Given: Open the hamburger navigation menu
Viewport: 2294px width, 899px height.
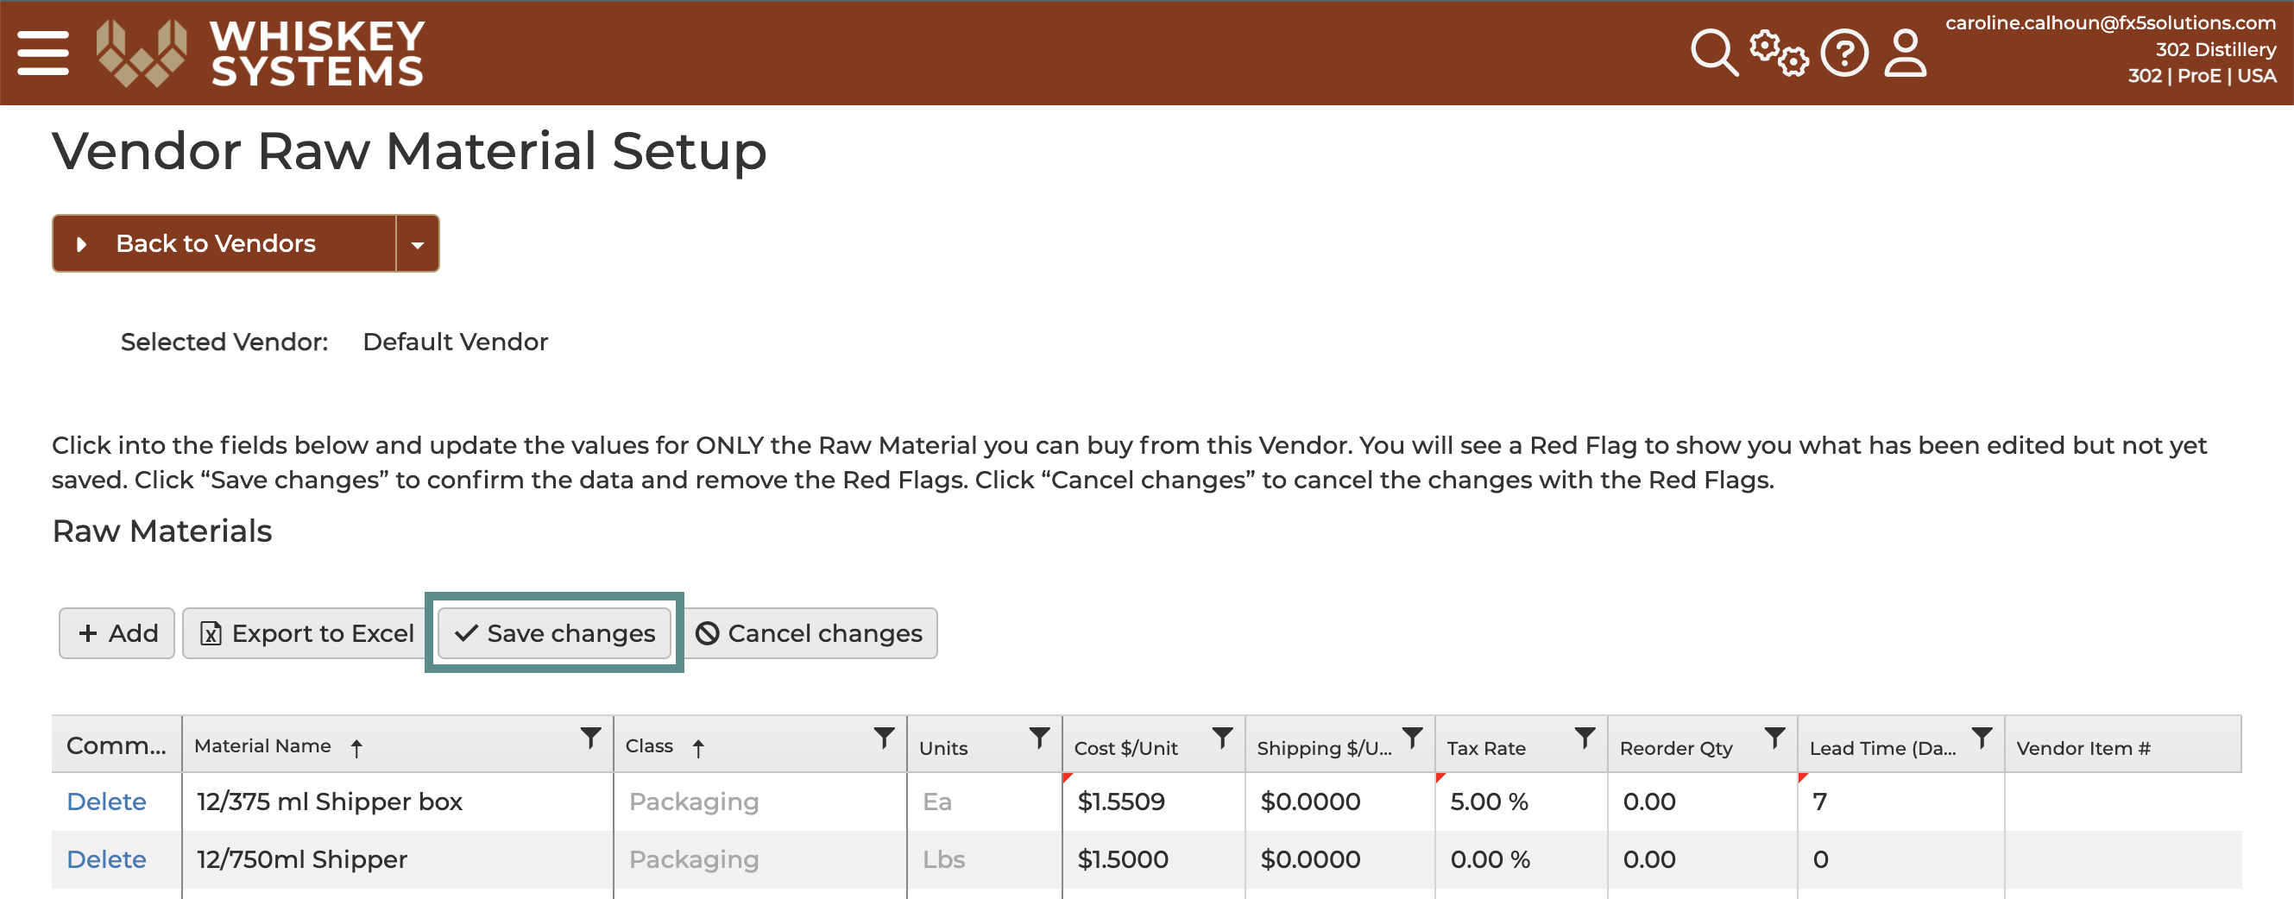Looking at the screenshot, I should pos(43,53).
